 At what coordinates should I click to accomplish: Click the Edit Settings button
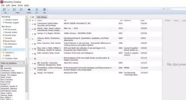42,17
